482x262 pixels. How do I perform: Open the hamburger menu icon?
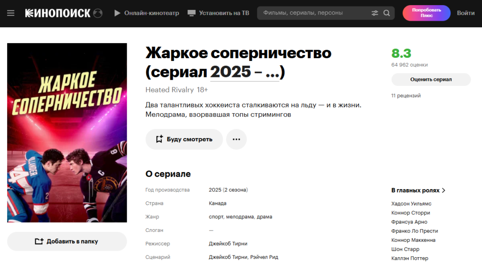click(11, 13)
